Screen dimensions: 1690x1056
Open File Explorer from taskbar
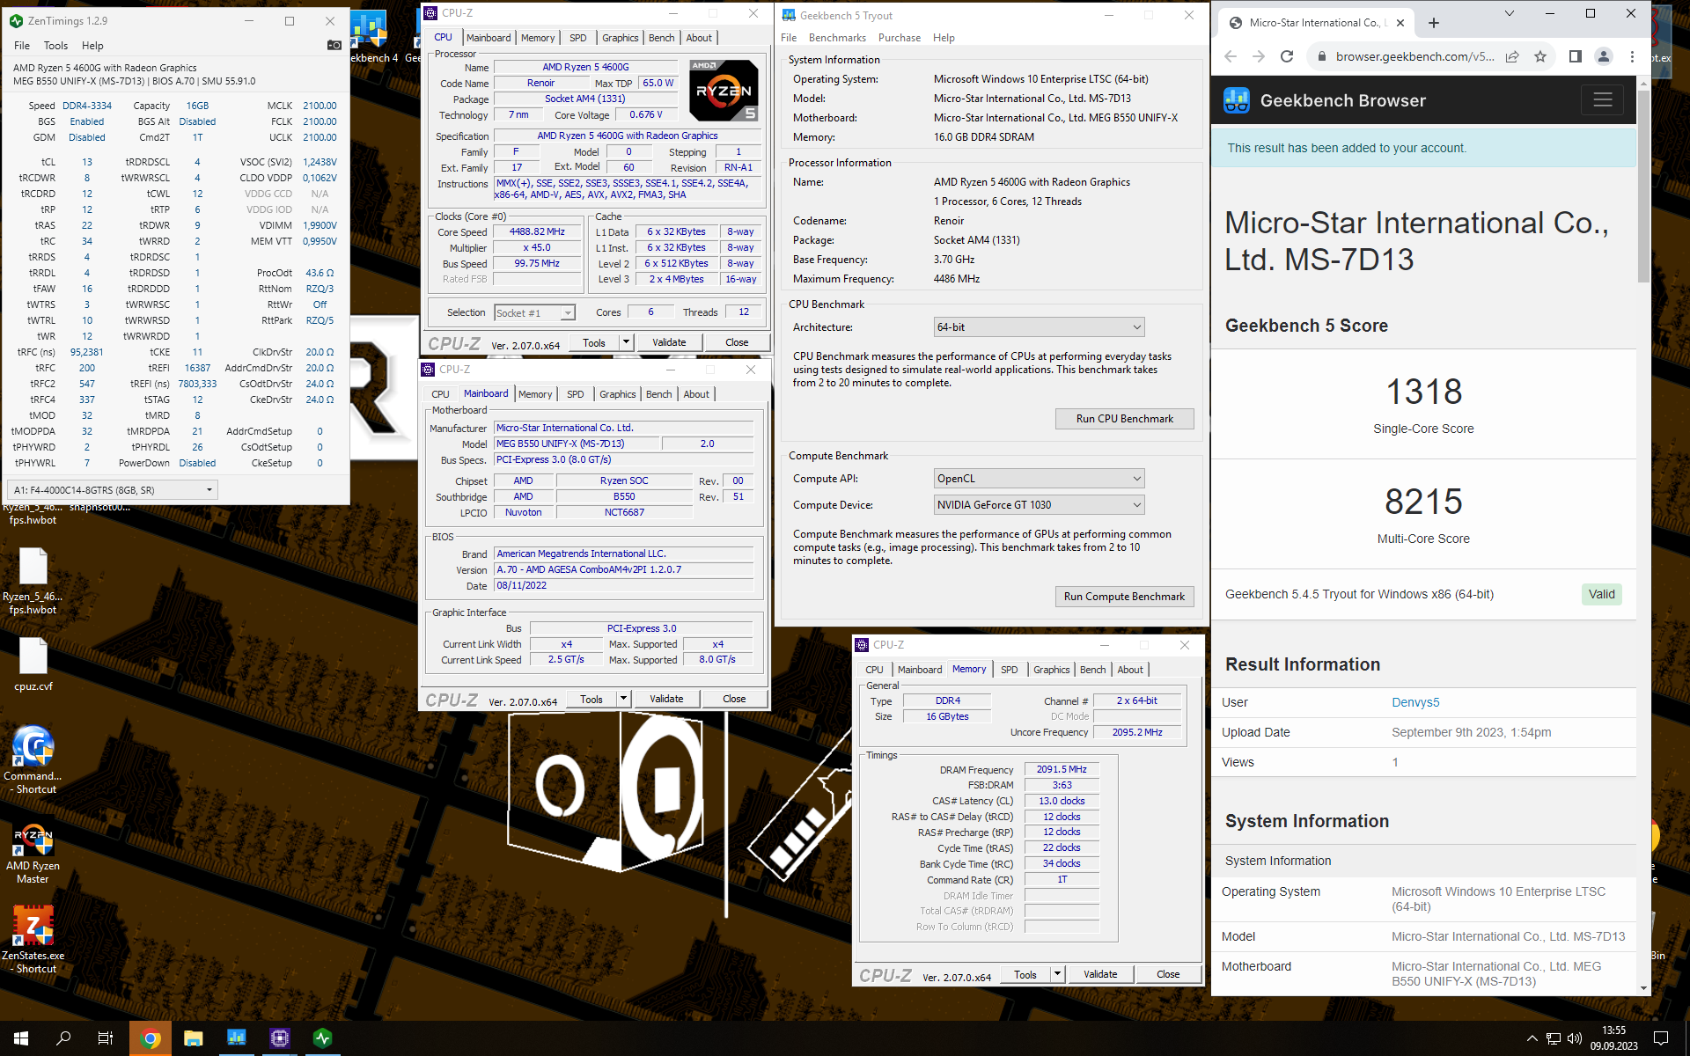tap(194, 1038)
